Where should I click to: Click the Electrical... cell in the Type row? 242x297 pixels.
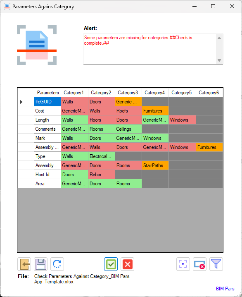[102, 156]
